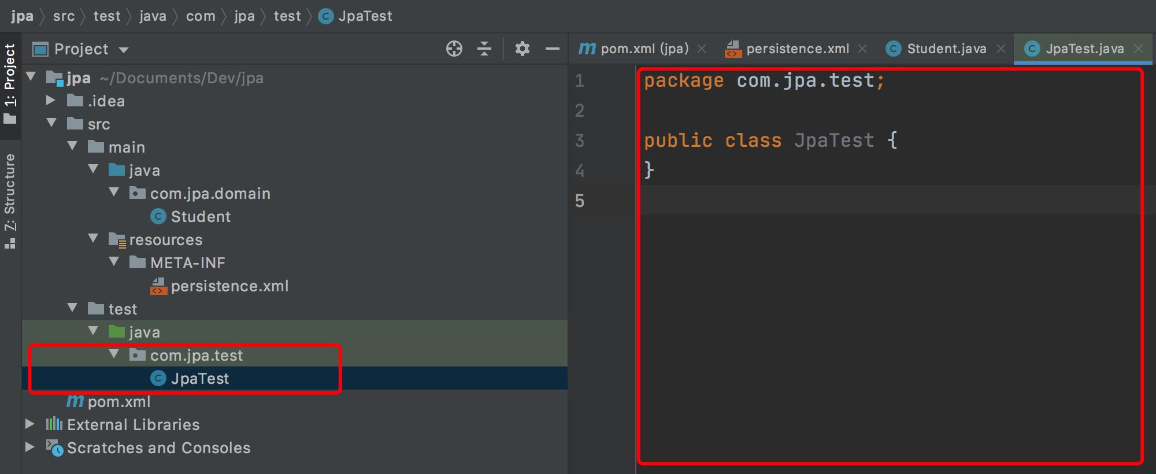Click the Project view window icon
The height and width of the screenshot is (474, 1156).
(x=40, y=49)
